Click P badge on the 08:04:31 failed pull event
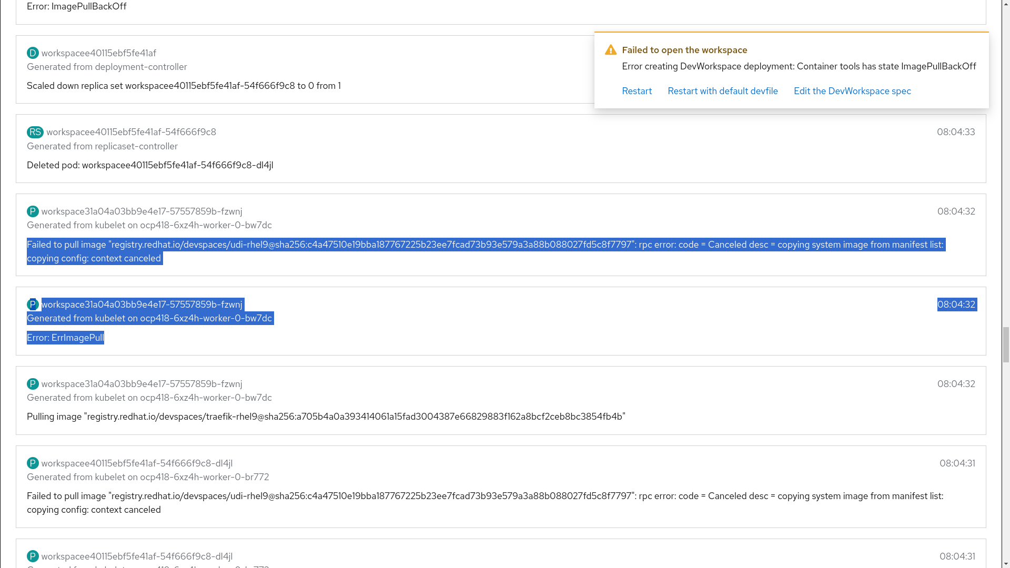Viewport: 1010px width, 568px height. coord(33,463)
